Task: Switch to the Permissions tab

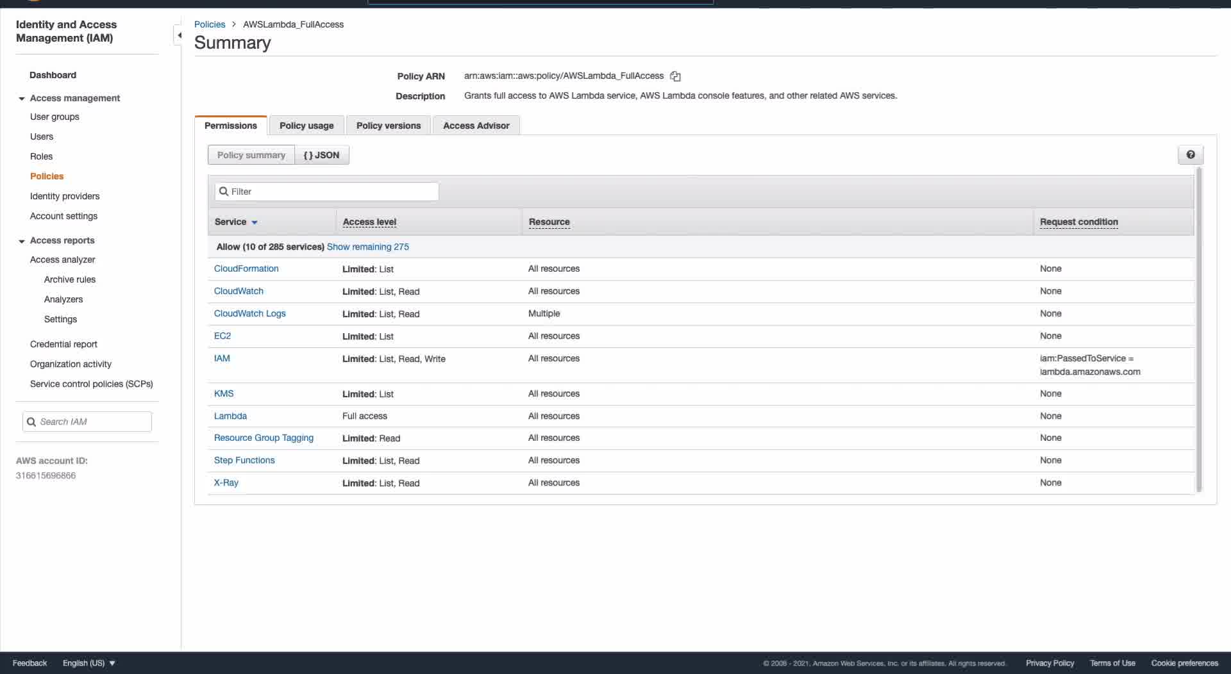Action: 231,126
